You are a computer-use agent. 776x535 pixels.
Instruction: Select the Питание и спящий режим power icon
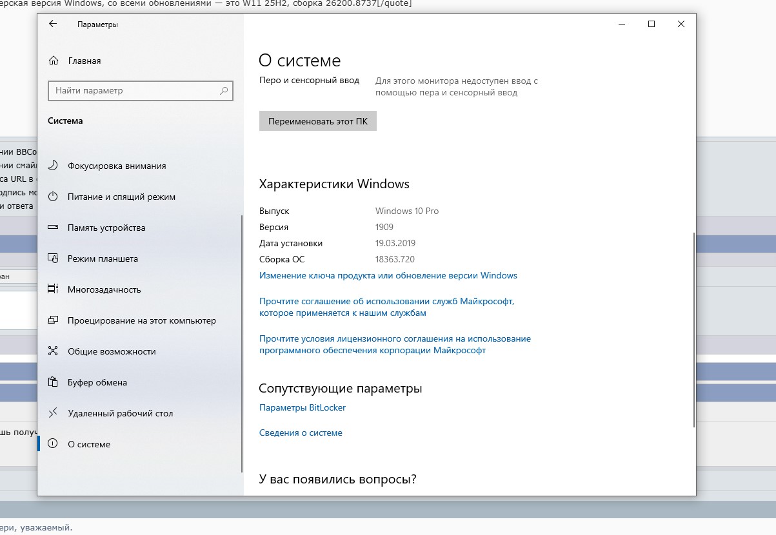pyautogui.click(x=54, y=197)
